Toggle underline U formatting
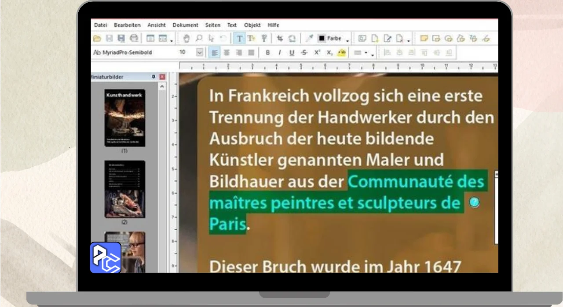The image size is (563, 307). [x=292, y=53]
